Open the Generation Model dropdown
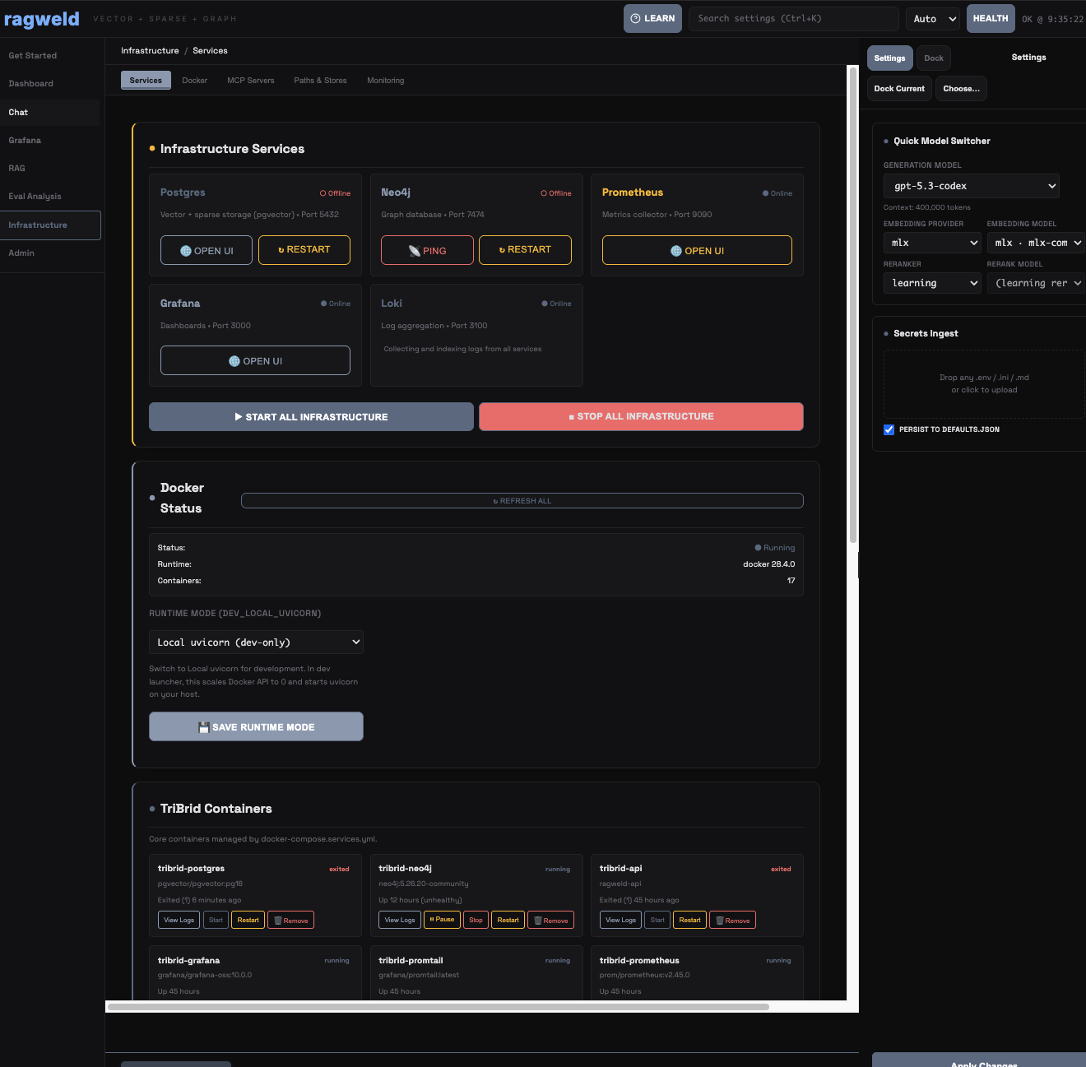Screen dimensions: 1086x1067 (971, 186)
